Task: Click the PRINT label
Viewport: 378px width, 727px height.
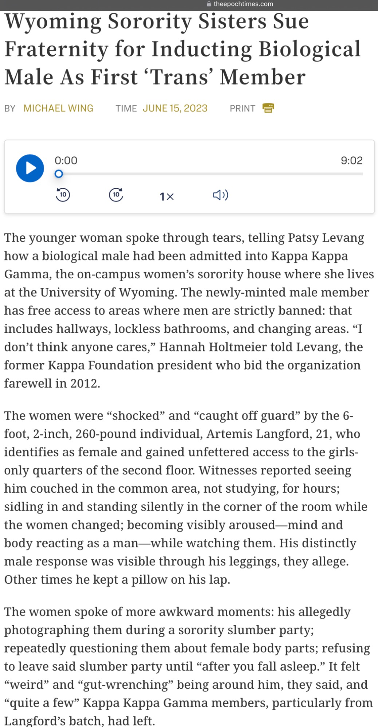Action: click(242, 108)
